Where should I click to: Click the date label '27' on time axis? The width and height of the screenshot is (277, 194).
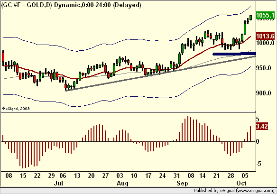(x=105, y=176)
